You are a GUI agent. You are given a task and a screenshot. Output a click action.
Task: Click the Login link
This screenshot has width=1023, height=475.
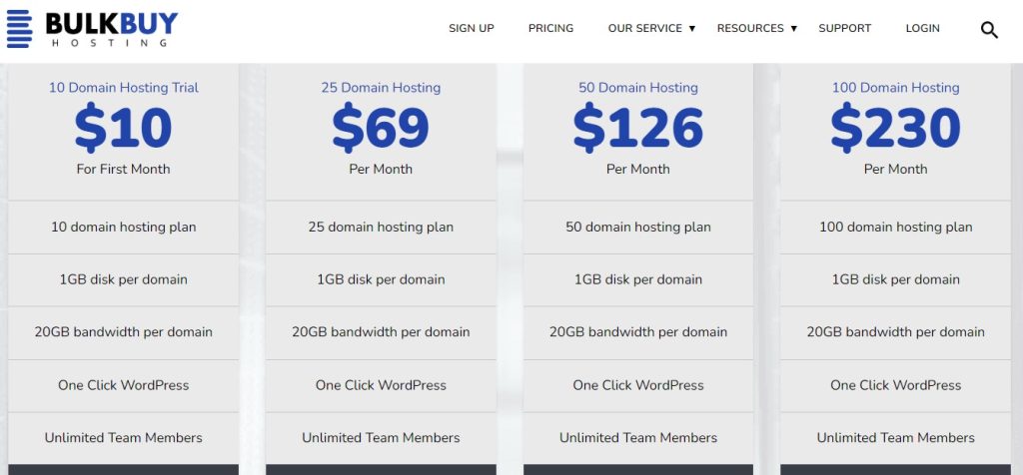(922, 29)
